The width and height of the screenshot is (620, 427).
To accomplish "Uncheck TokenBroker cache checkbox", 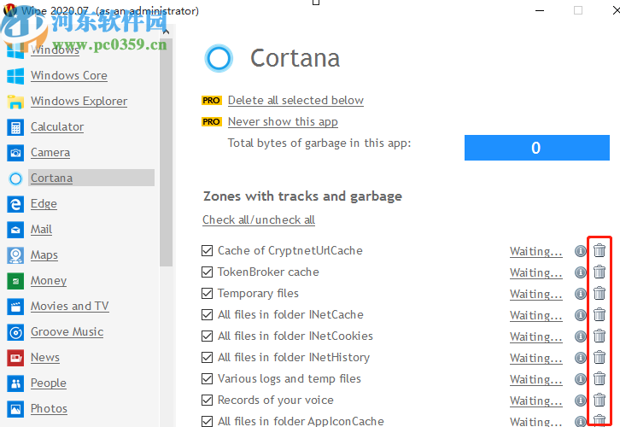I will [x=208, y=272].
